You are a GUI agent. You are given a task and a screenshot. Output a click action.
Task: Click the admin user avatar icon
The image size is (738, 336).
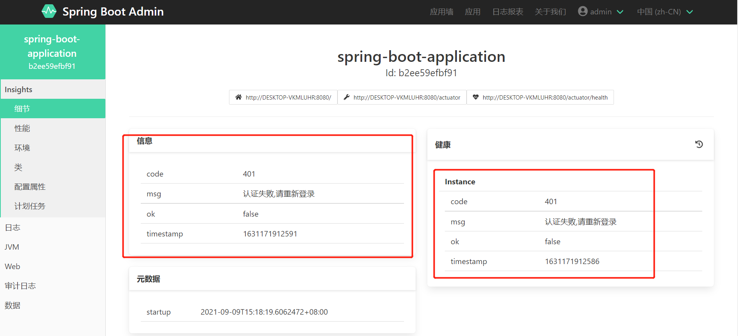click(582, 11)
